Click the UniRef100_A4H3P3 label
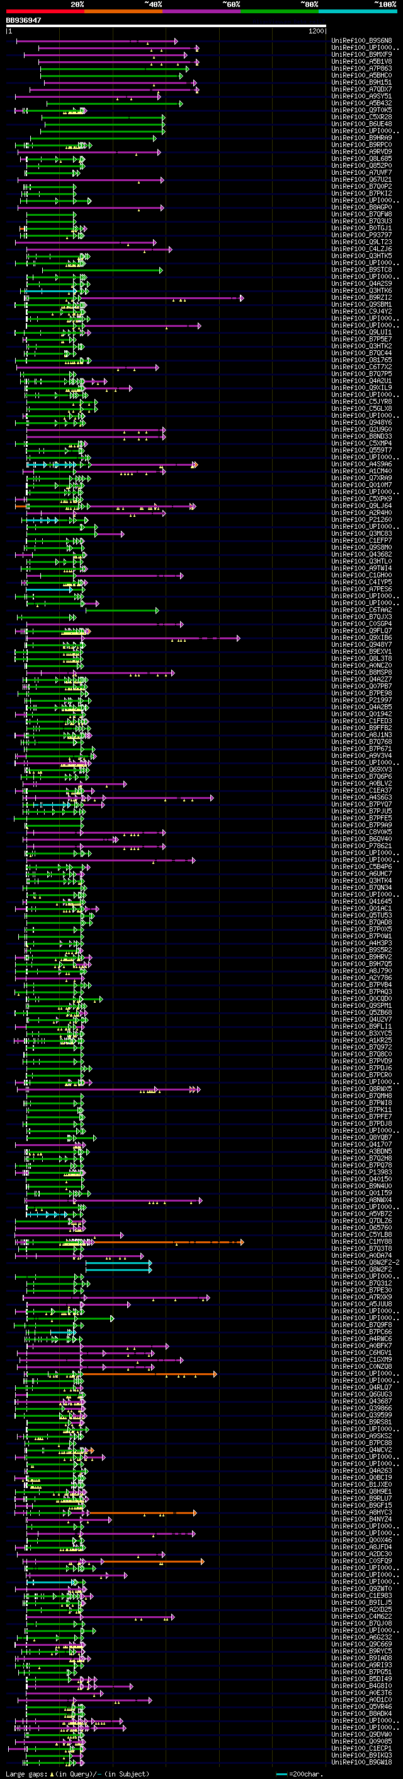This screenshot has width=403, height=1779. point(361,943)
